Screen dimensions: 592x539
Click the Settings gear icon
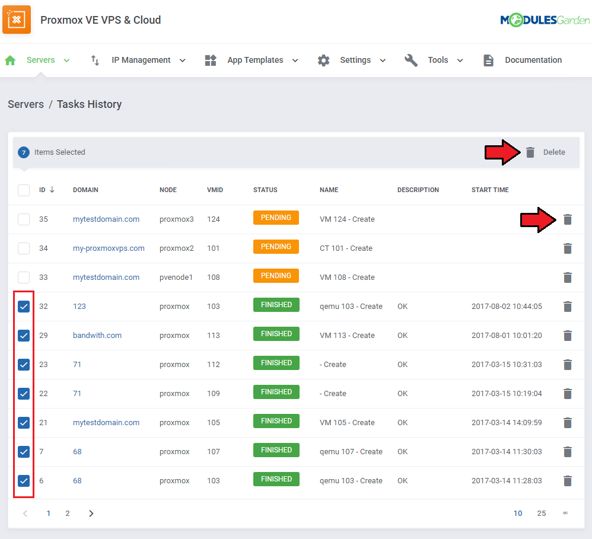(323, 60)
